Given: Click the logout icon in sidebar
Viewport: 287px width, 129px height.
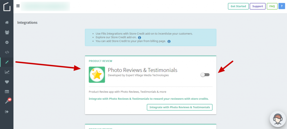Looking at the screenshot, I should tap(7, 111).
